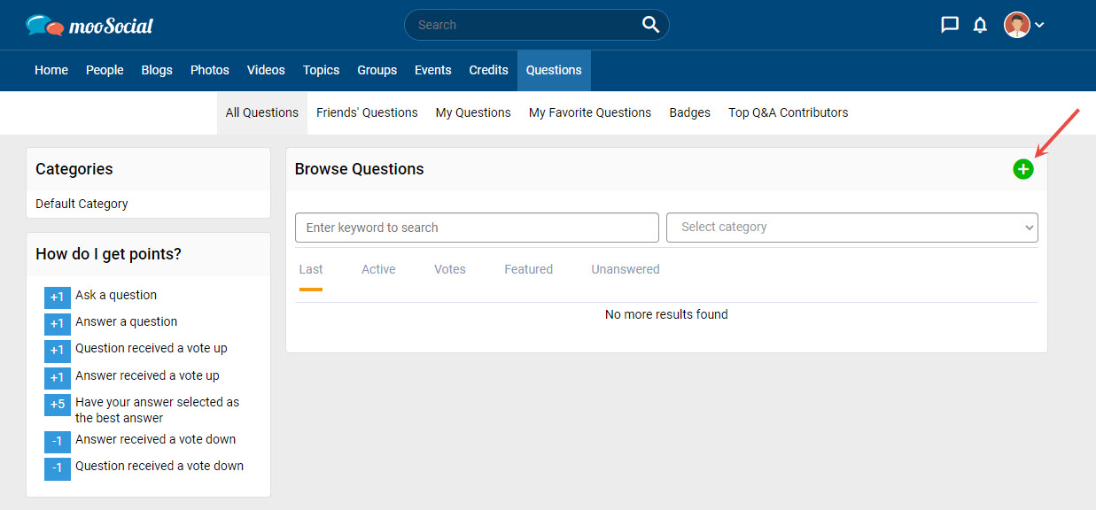The height and width of the screenshot is (510, 1096).
Task: Open the Blogs menu item
Action: (x=157, y=70)
